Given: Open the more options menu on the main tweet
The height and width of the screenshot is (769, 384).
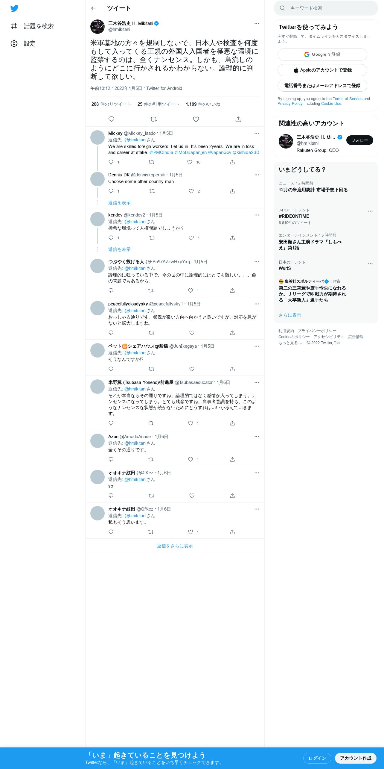Looking at the screenshot, I should pyautogui.click(x=257, y=23).
